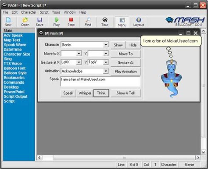Click the '8 of 8' line status value
The width and height of the screenshot is (208, 169).
pyautogui.click(x=134, y=165)
